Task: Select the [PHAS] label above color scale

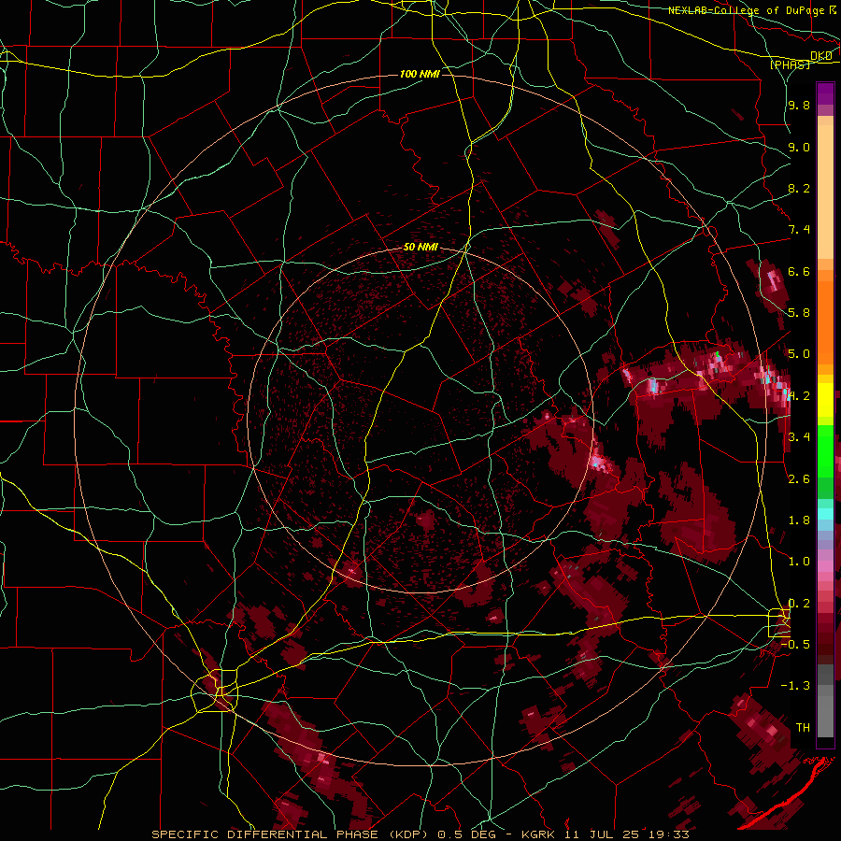Action: (790, 64)
